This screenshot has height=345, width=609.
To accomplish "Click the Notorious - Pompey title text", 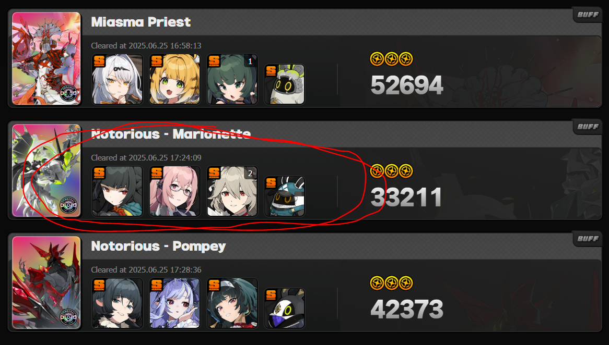I will (158, 246).
